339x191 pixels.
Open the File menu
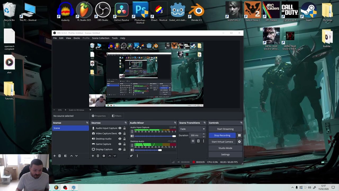(x=55, y=38)
